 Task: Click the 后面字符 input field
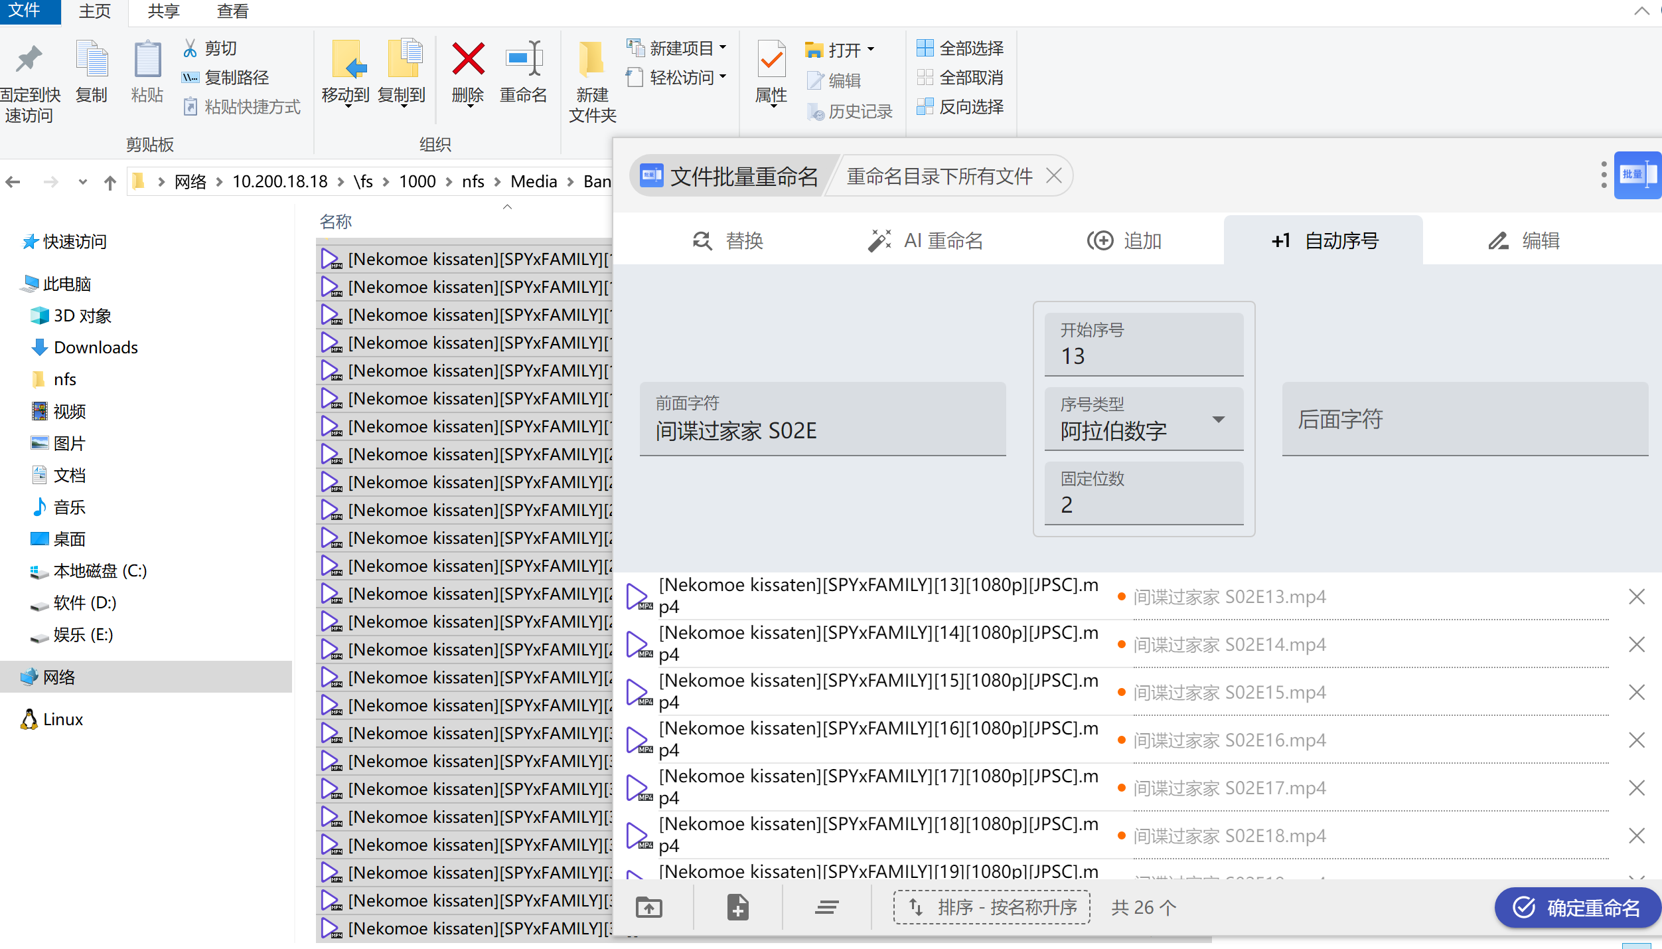pyautogui.click(x=1464, y=420)
